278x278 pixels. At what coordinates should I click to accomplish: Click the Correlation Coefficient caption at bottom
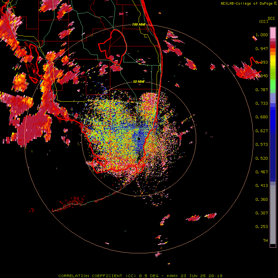coord(140,276)
